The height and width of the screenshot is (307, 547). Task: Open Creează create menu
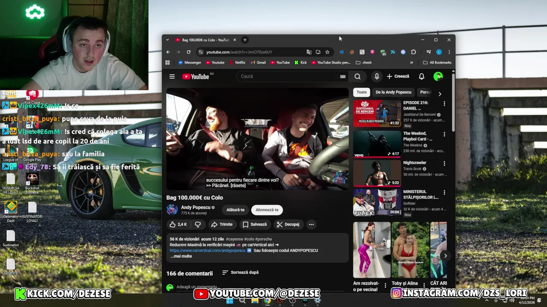pyautogui.click(x=398, y=76)
